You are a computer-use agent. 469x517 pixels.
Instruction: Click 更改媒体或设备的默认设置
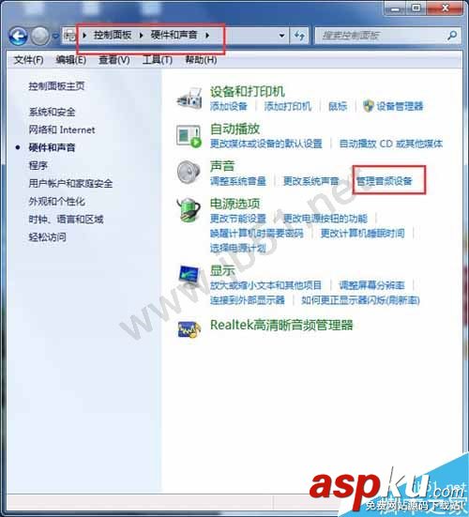pyautogui.click(x=266, y=144)
